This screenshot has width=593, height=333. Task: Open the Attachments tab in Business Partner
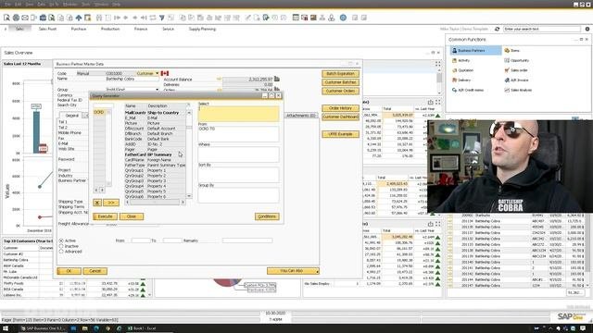[301, 116]
